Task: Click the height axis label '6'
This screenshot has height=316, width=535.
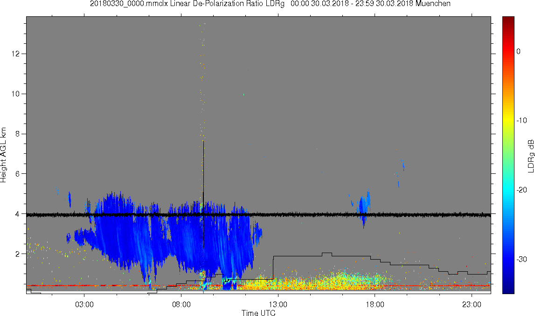Action: (x=18, y=174)
